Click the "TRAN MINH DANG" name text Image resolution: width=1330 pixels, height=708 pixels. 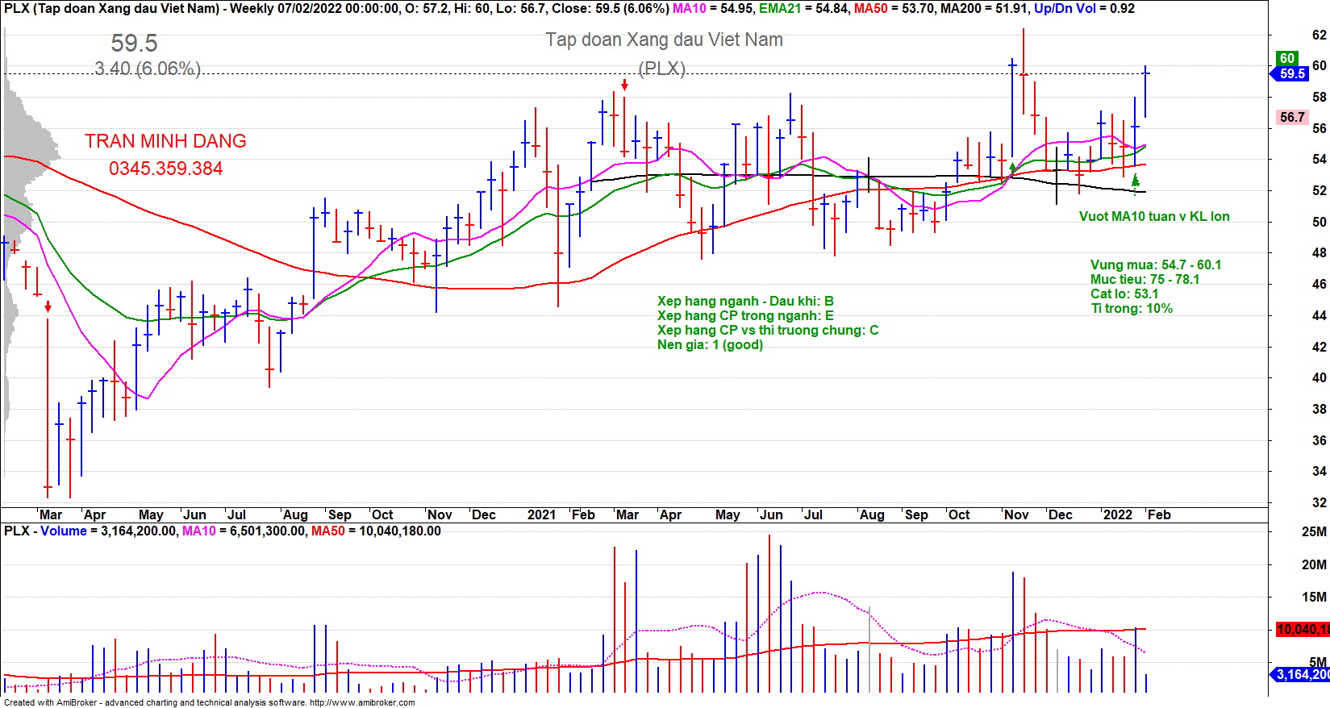pyautogui.click(x=165, y=141)
